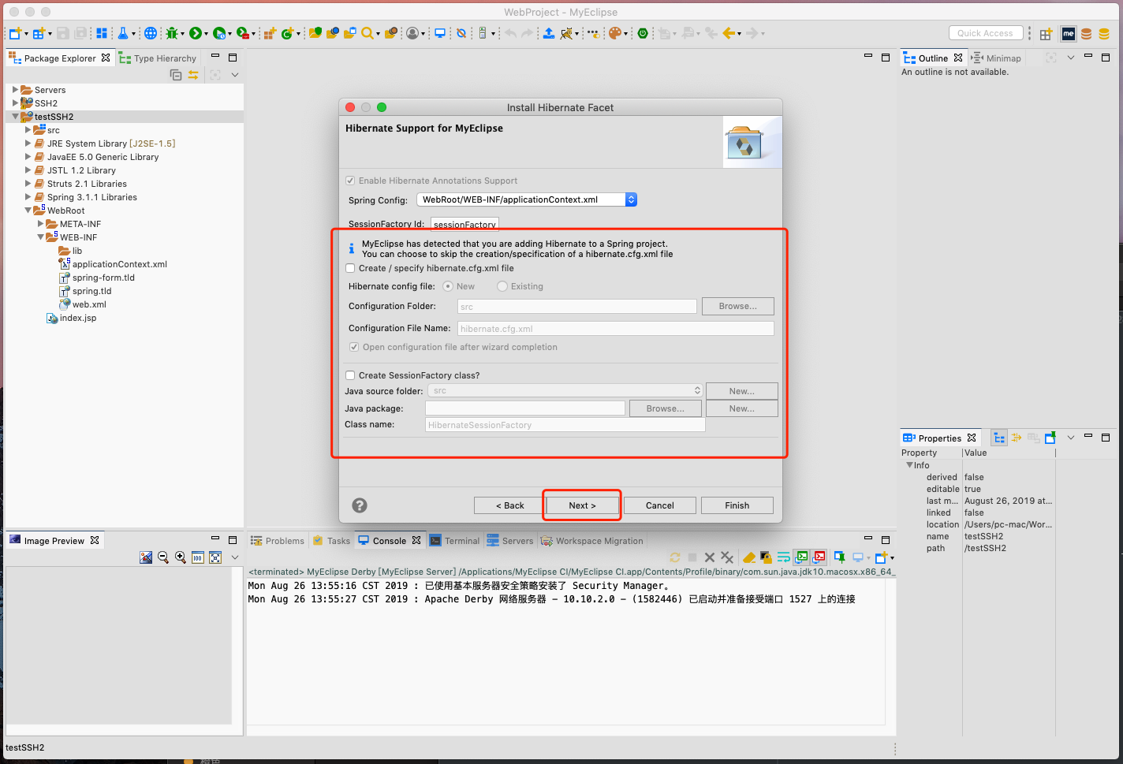
Task: Switch to the Workspace Migration tab
Action: tap(591, 541)
